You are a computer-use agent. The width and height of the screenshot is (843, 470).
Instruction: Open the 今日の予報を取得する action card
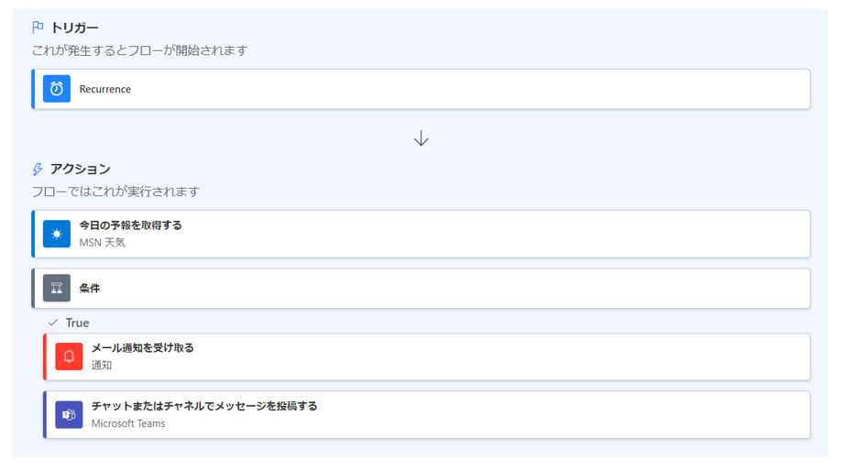pos(421,234)
